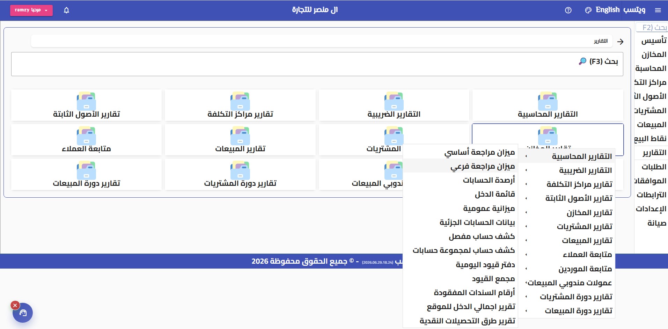Expand تقارير مراكز التكلفة in the flyout menu

(x=566, y=184)
